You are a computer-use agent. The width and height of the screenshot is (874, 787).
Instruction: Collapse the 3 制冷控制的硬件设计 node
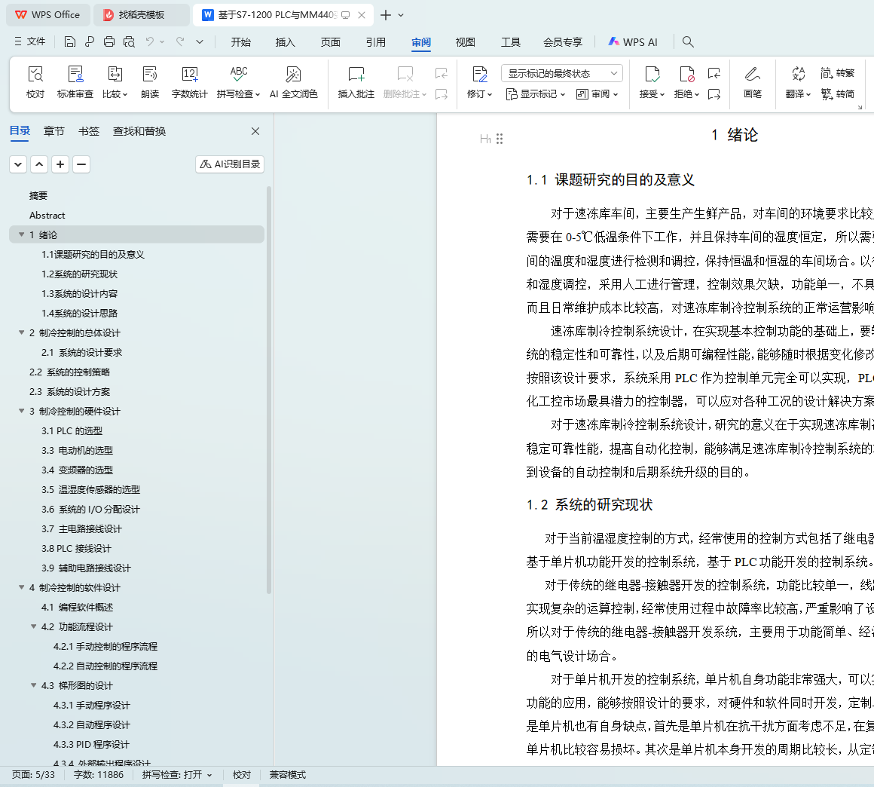(x=21, y=411)
